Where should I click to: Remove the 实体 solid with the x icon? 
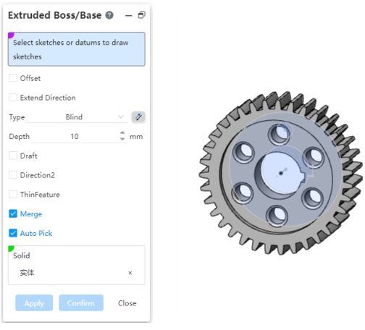(130, 273)
